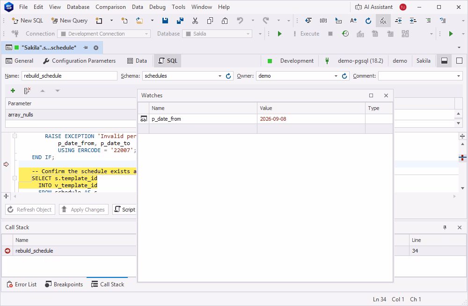468x306 pixels.
Task: Pin the "Sakila".s...schedule* document tab
Action: click(86, 48)
